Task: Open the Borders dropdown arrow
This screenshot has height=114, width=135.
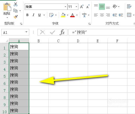Action: tap(56, 15)
